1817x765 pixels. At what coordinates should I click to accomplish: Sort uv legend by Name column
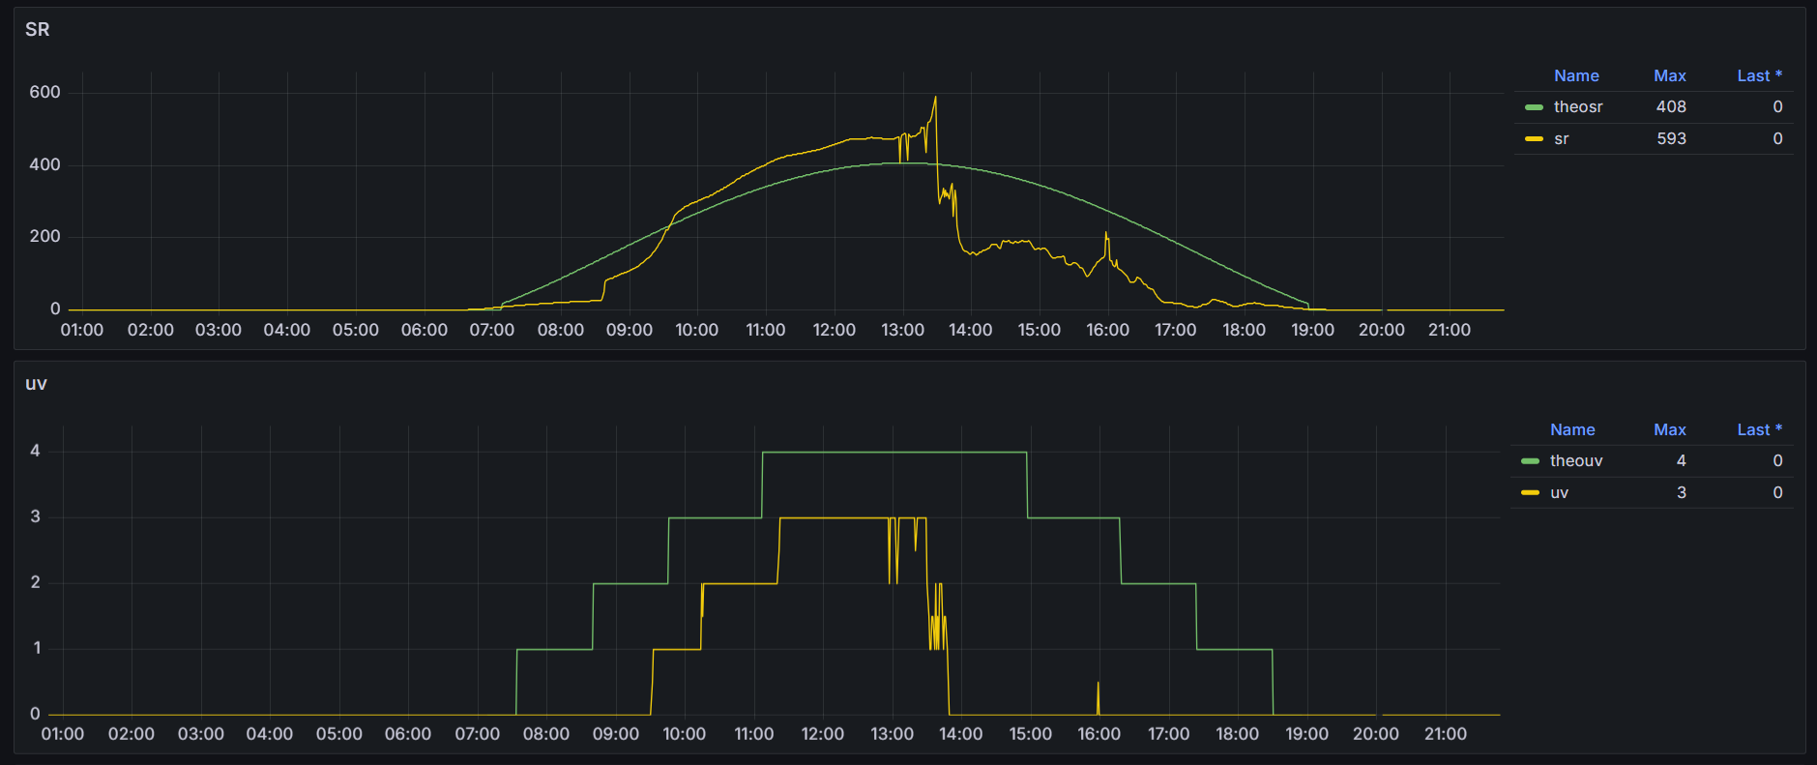(x=1572, y=429)
